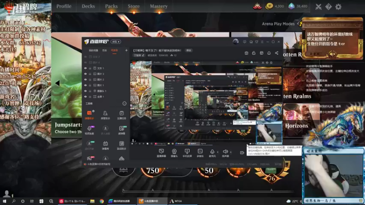Hide the 图片 1 source layer
This screenshot has width=365, height=205.
point(85,85)
